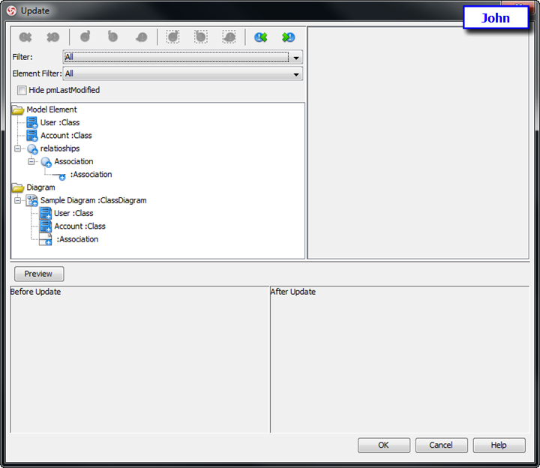This screenshot has width=540, height=468.
Task: Confirm the update with OK
Action: 384,445
